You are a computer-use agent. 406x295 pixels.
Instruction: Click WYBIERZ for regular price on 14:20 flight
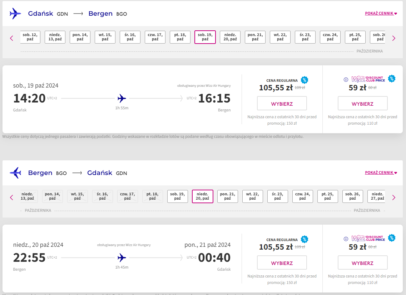(x=282, y=104)
